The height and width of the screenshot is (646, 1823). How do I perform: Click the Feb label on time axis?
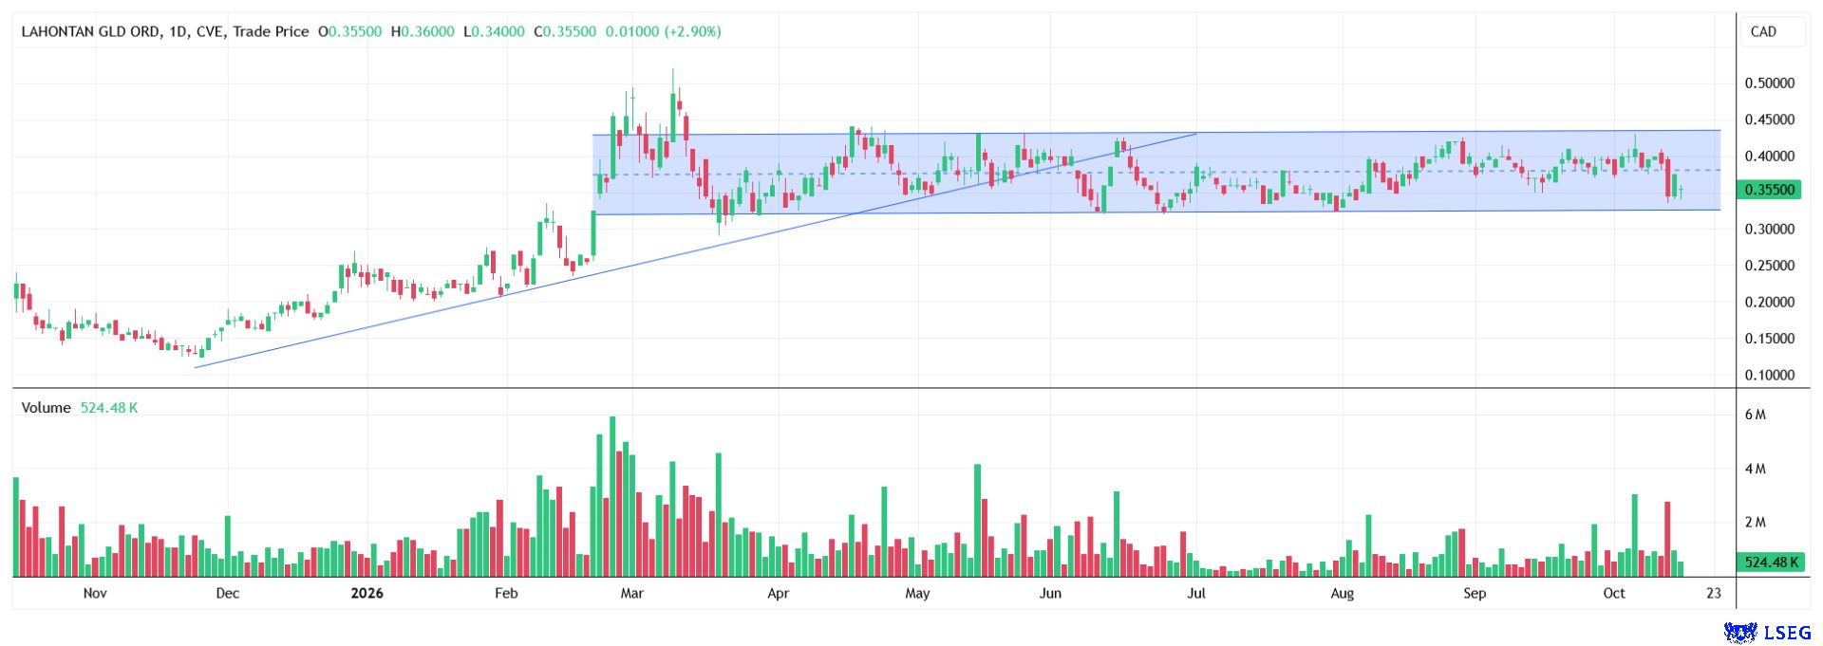[x=506, y=594]
